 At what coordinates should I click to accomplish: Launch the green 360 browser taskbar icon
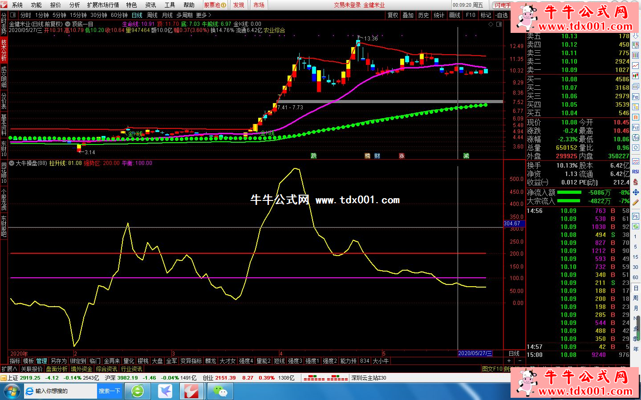pyautogui.click(x=138, y=391)
